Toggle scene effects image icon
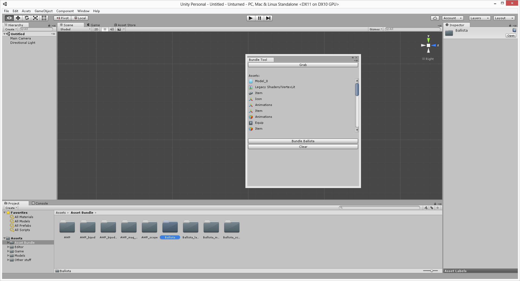 [119, 29]
